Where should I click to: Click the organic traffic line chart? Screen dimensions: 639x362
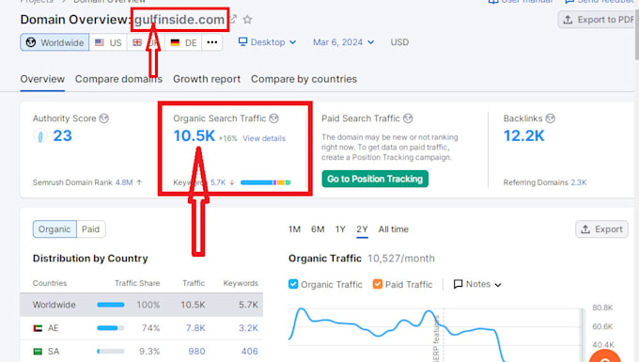click(436, 335)
